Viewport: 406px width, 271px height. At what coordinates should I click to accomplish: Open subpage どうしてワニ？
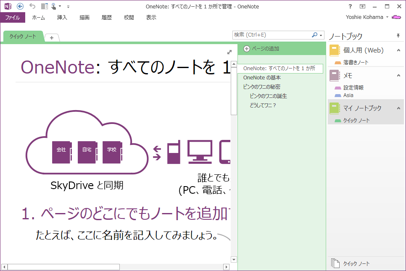point(263,105)
